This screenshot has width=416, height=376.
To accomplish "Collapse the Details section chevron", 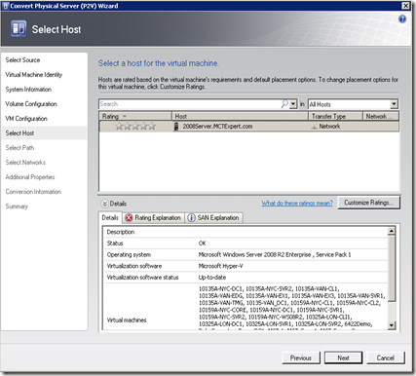I will tap(104, 204).
